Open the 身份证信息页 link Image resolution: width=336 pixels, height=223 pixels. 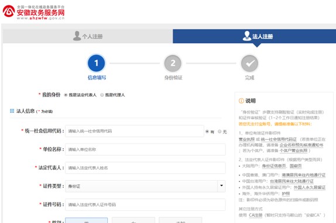pos(274,166)
